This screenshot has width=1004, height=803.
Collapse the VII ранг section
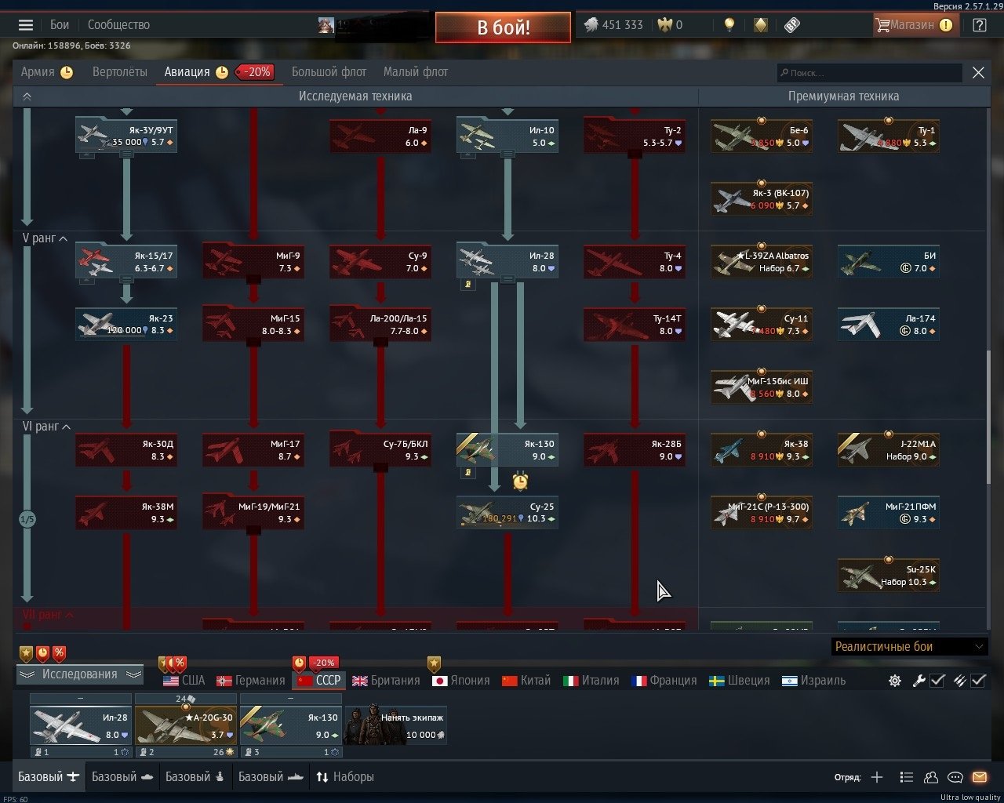coord(49,615)
